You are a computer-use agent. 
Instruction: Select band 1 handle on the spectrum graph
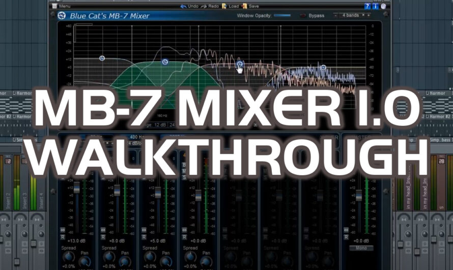(x=102, y=58)
